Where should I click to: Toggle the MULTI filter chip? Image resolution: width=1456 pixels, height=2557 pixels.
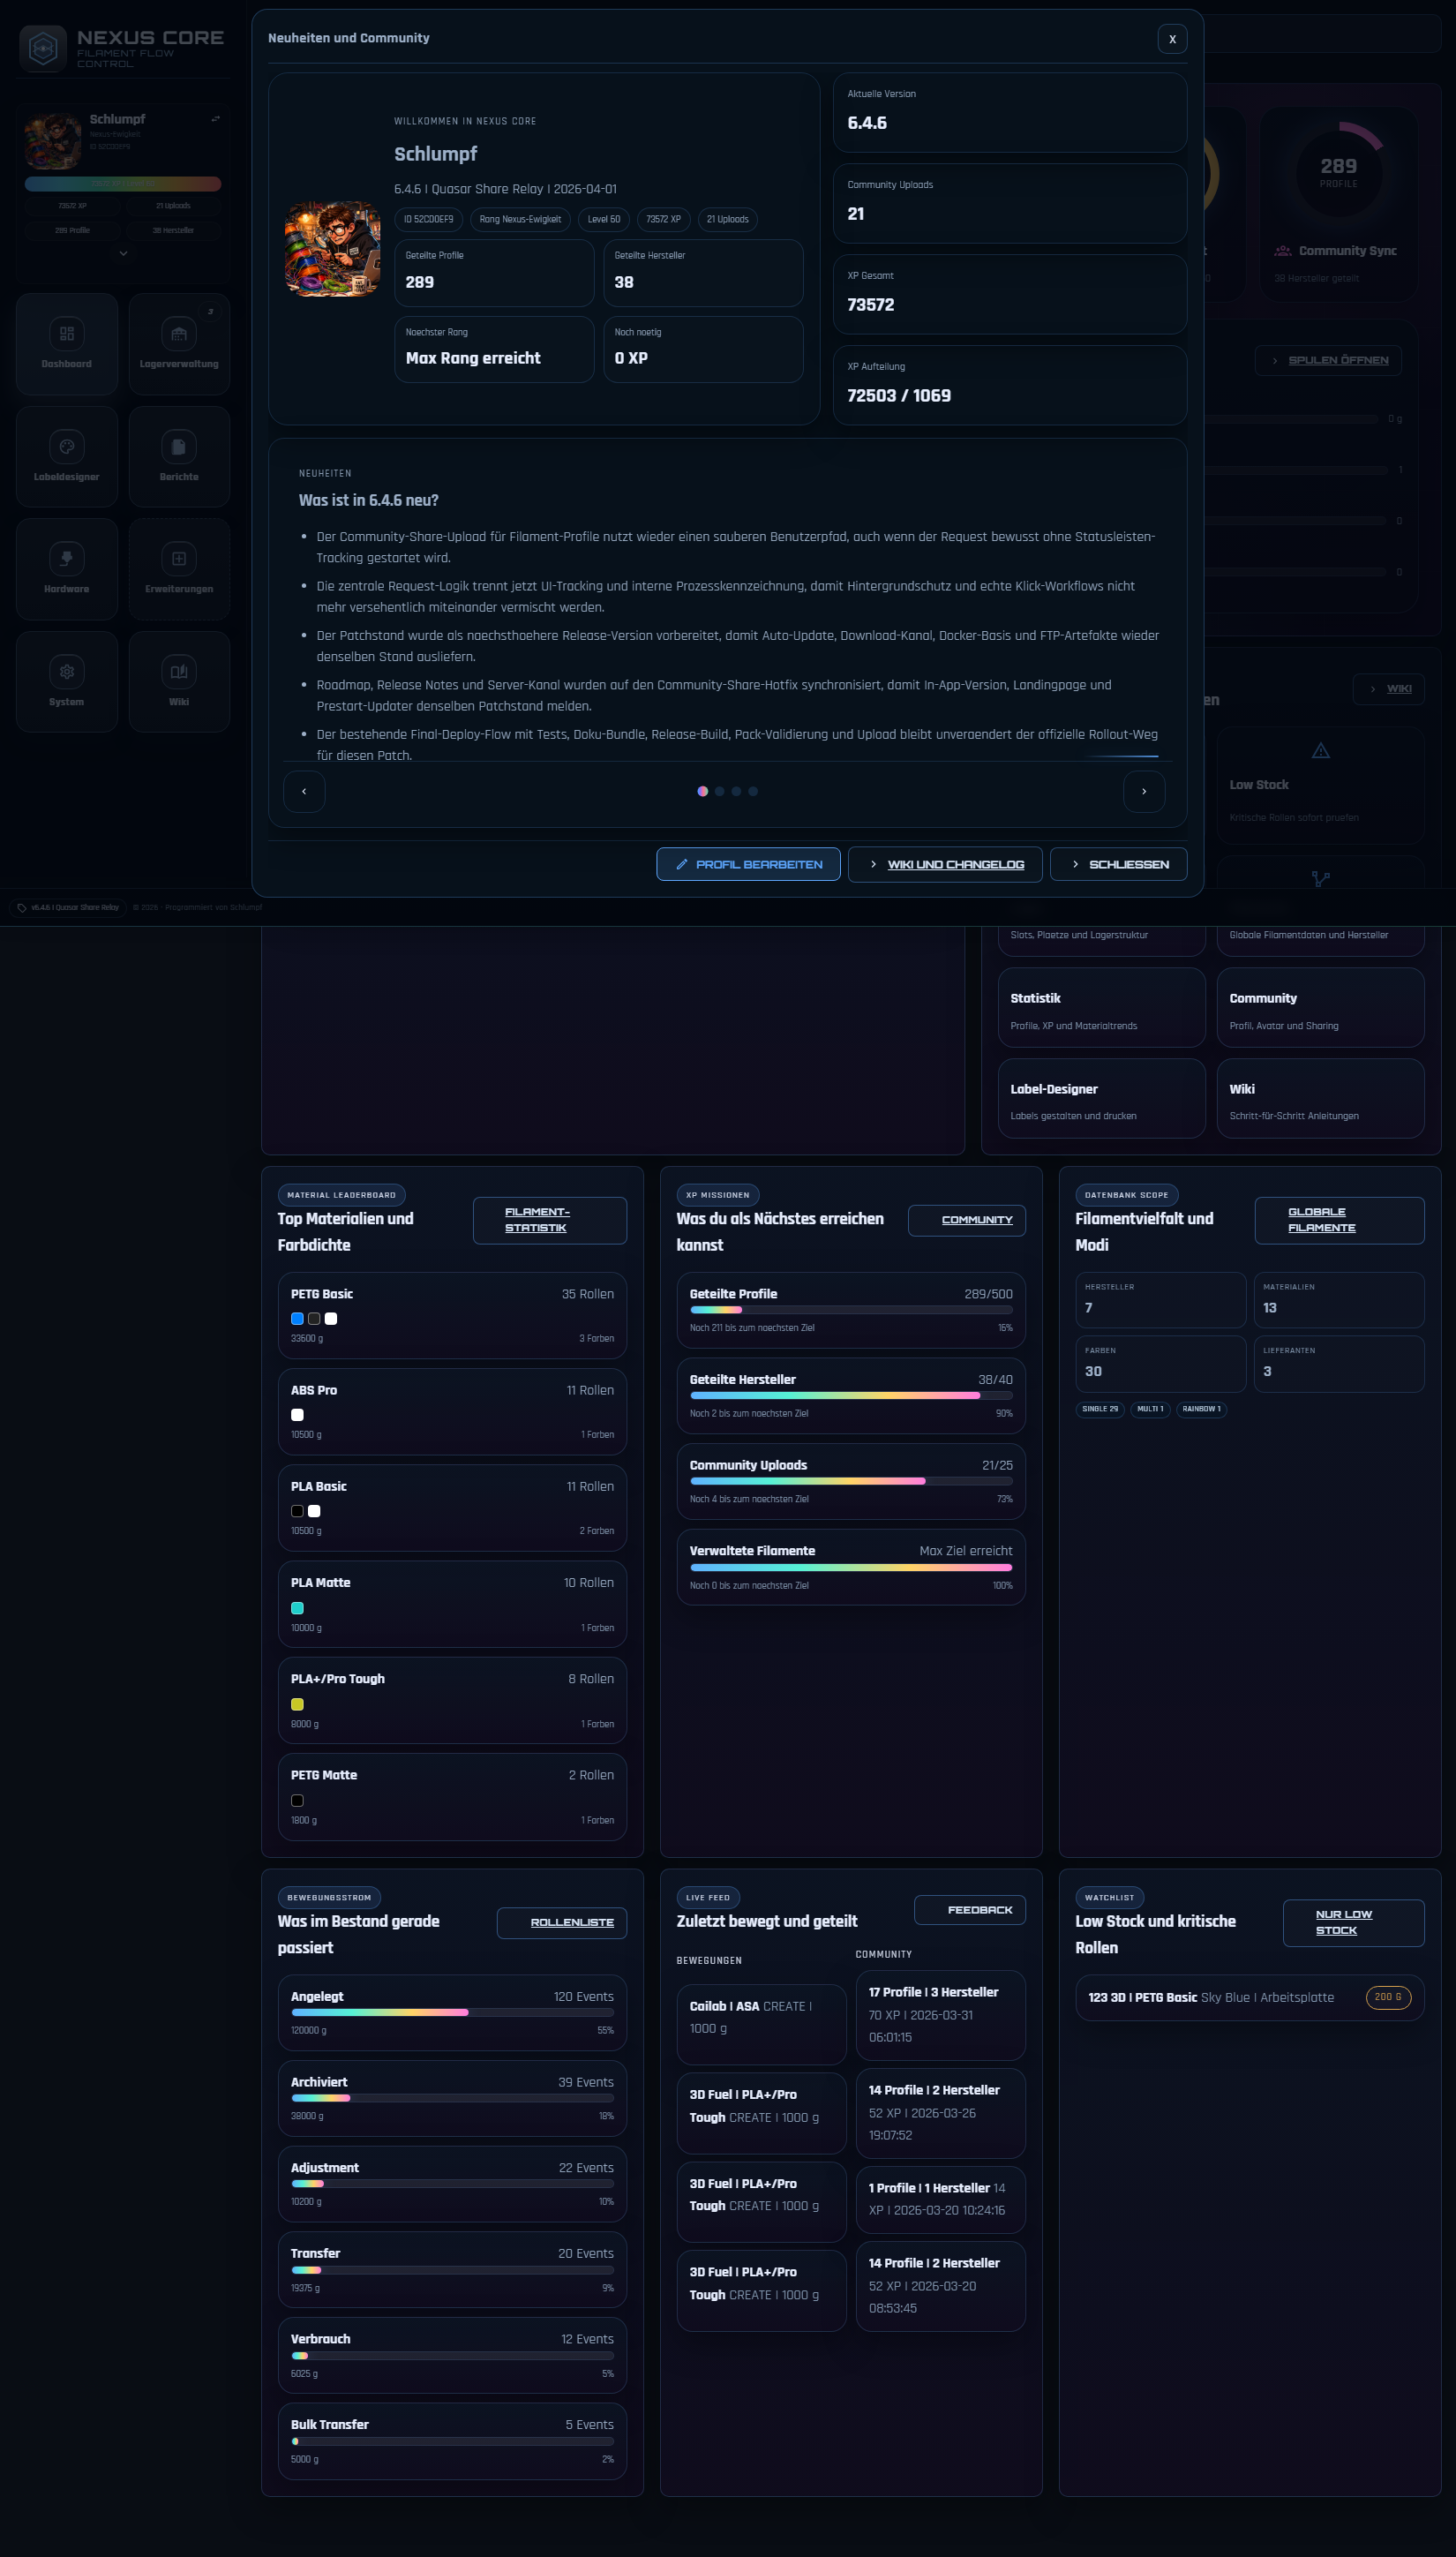[x=1150, y=1409]
